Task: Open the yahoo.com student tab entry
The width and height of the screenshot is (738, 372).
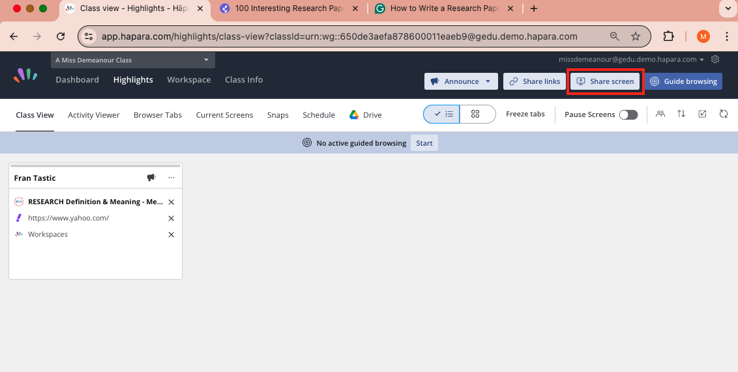Action: (68, 218)
